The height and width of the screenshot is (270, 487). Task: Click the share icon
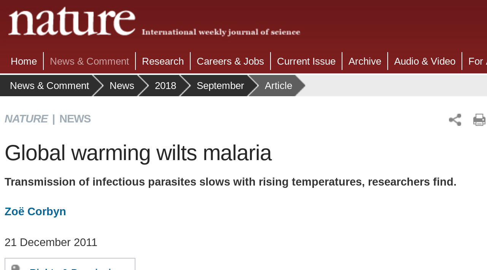click(455, 120)
